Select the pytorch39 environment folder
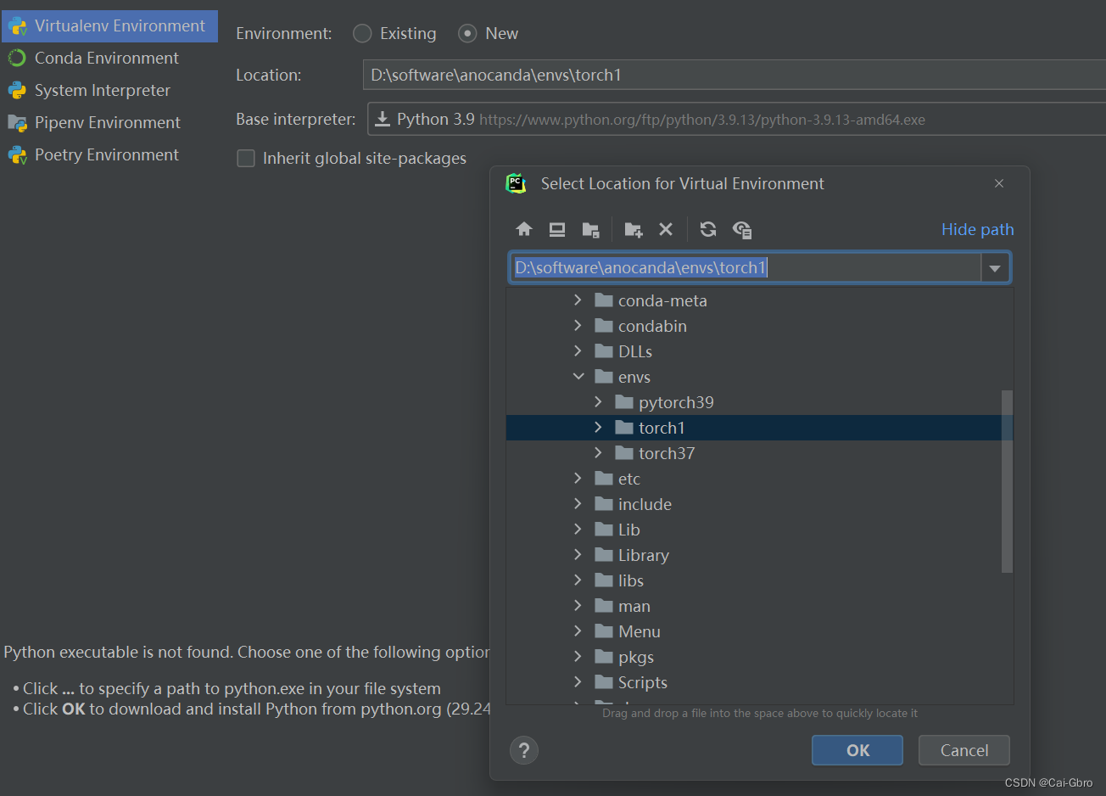Screen dimensions: 1106x796 [x=754, y=402]
